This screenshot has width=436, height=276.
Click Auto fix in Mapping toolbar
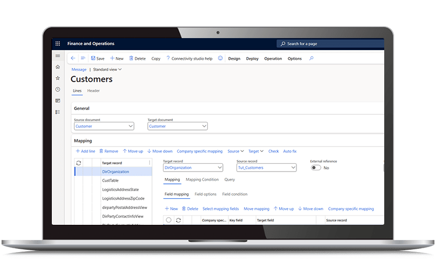point(290,151)
